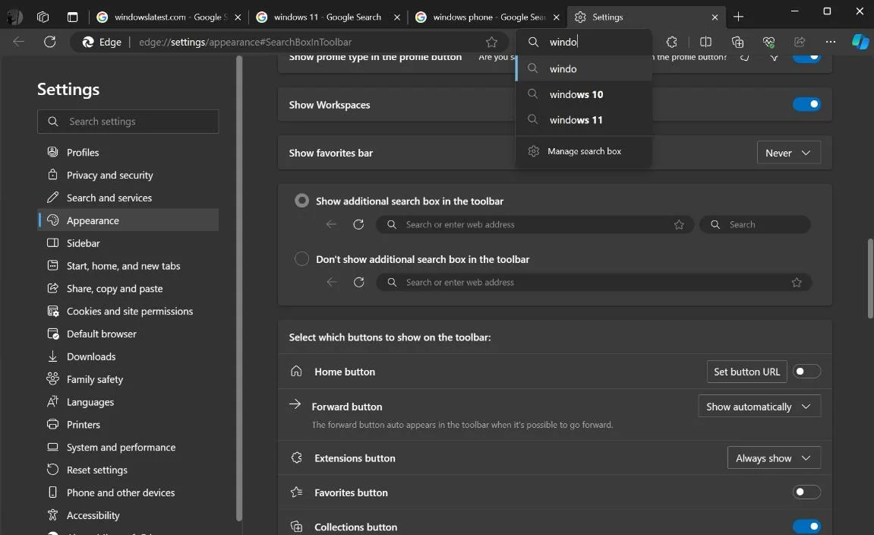
Task: Select the windows 10 search suggestion
Action: pyautogui.click(x=576, y=94)
